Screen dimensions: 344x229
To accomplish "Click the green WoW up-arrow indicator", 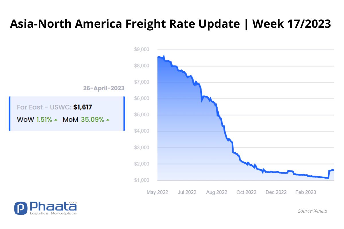I will (56, 120).
